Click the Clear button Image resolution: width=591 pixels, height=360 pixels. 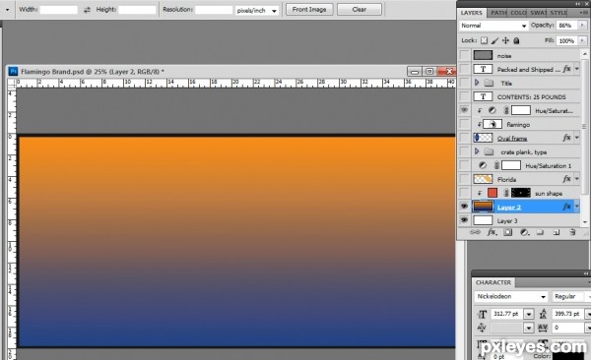pos(360,10)
